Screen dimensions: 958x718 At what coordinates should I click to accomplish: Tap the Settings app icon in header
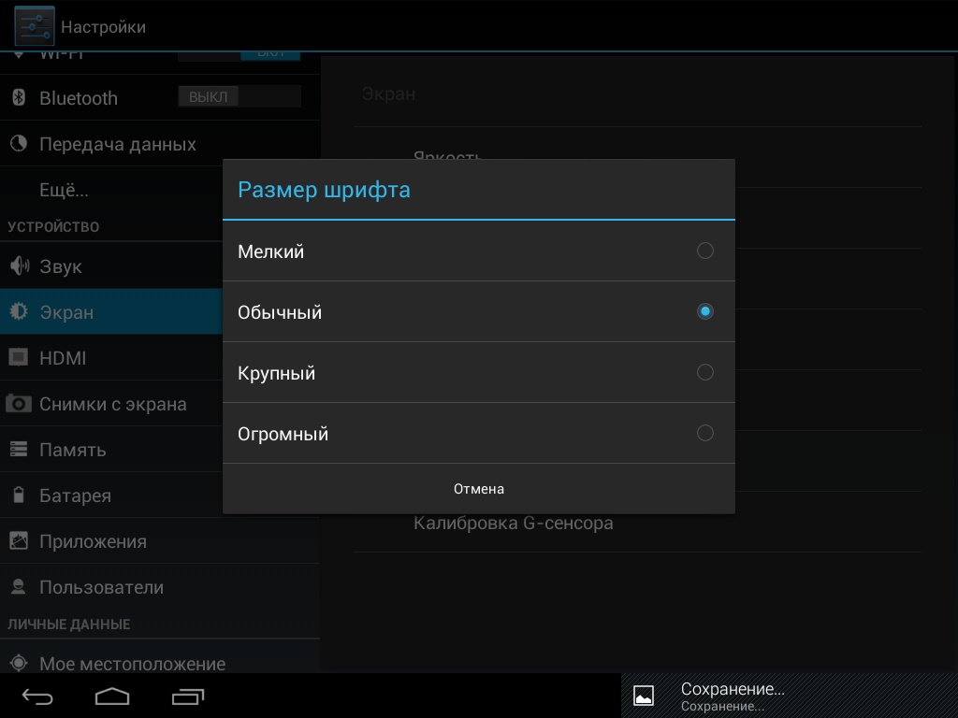pyautogui.click(x=34, y=26)
